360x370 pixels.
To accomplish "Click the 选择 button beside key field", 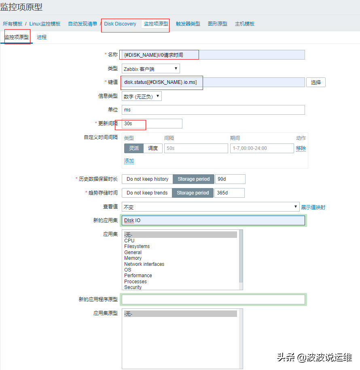I will click(316, 82).
